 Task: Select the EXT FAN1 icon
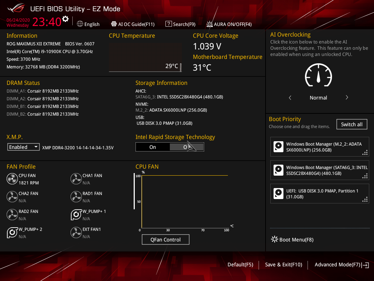(x=76, y=232)
